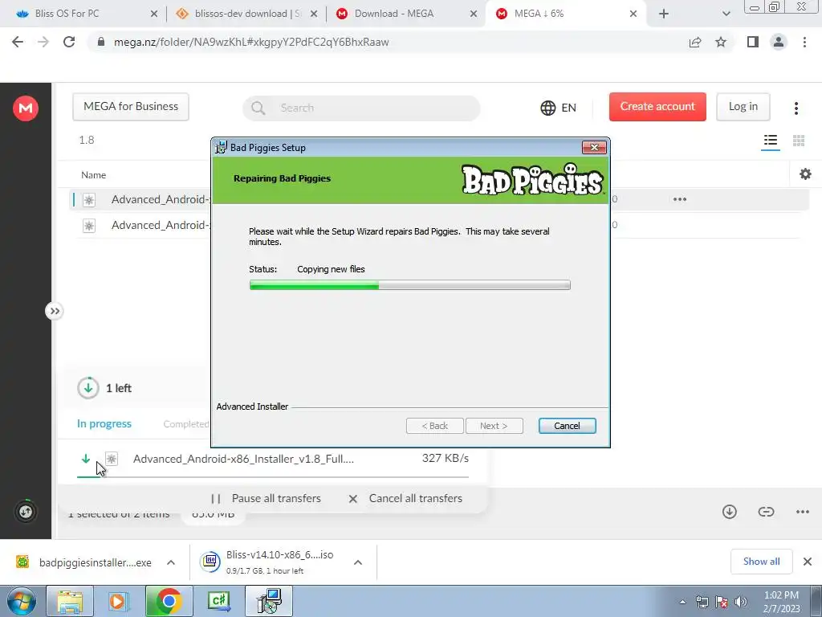Click the Log in button

(743, 107)
